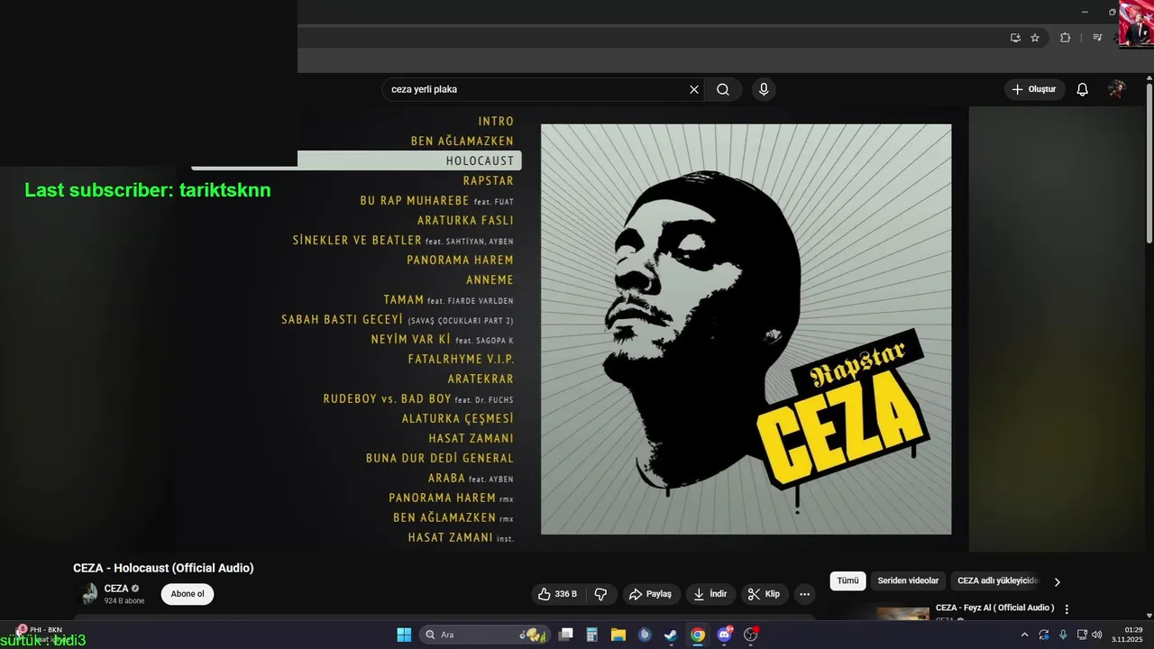Click the sync tray icon
The width and height of the screenshot is (1154, 649).
point(1044,635)
